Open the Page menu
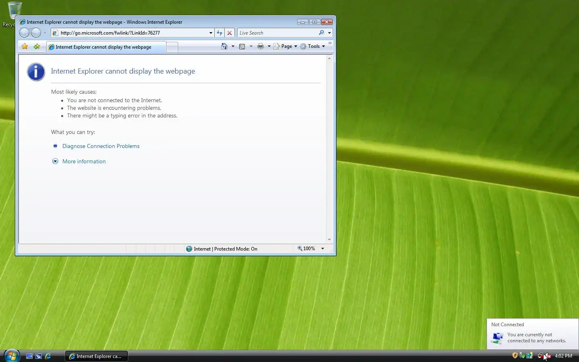The width and height of the screenshot is (579, 362). (x=285, y=46)
